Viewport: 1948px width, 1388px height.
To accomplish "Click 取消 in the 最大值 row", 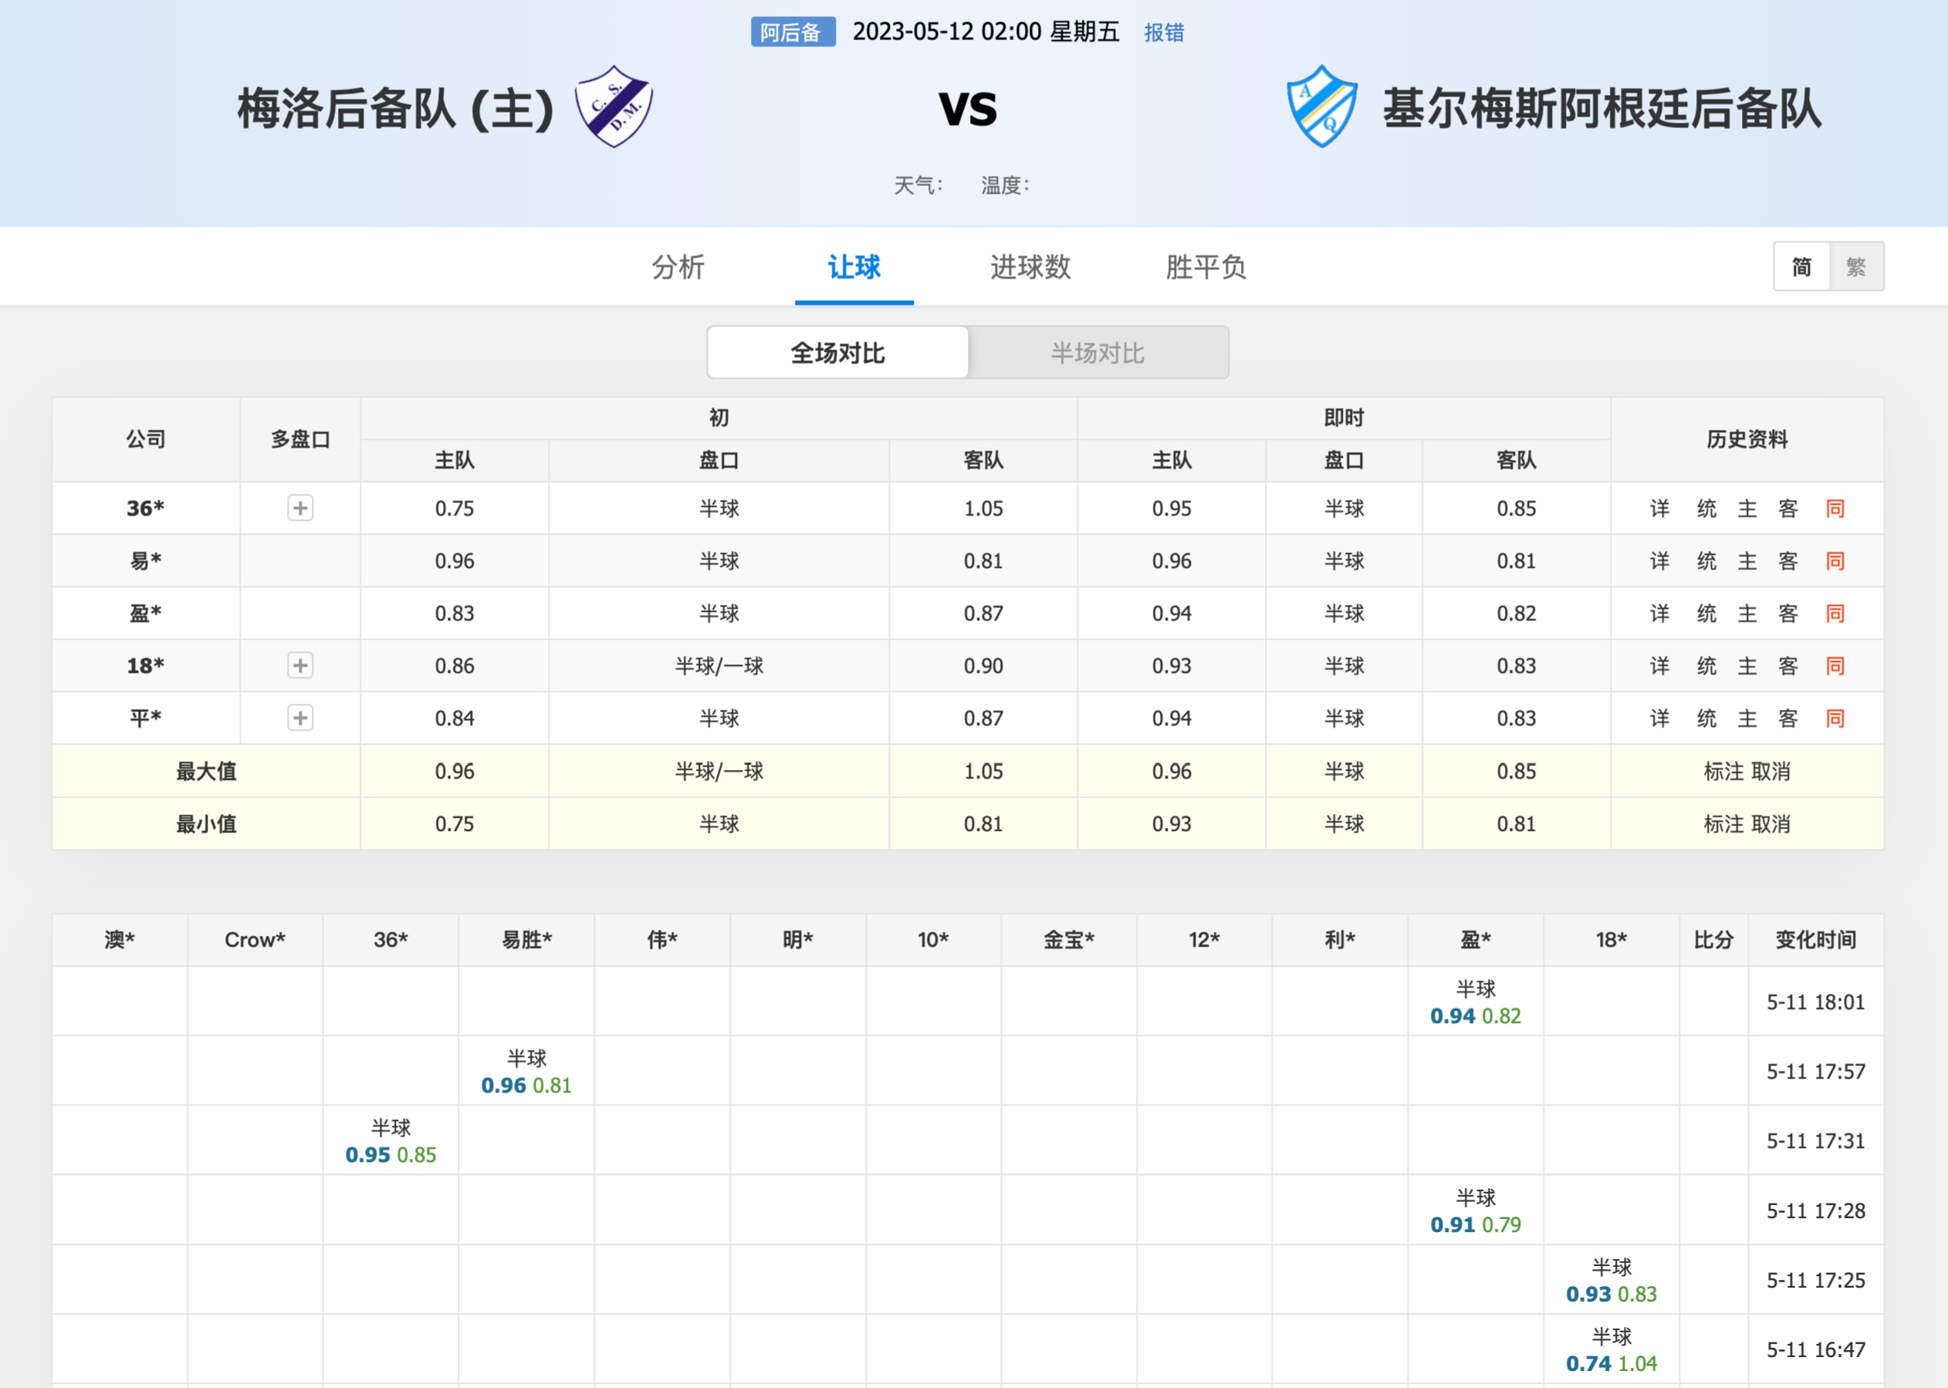I will (1771, 771).
